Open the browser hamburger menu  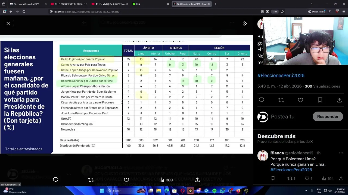point(344,12)
